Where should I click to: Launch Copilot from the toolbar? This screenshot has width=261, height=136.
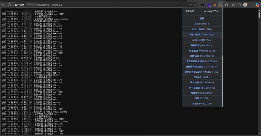(x=257, y=5)
